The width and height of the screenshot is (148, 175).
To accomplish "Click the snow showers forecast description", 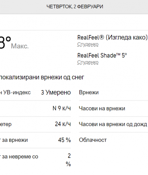I will point(42,77).
